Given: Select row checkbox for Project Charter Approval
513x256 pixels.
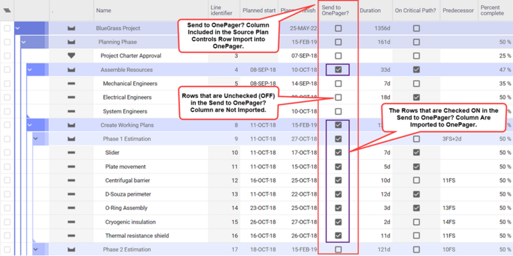Looking at the screenshot, I should (x=7, y=56).
